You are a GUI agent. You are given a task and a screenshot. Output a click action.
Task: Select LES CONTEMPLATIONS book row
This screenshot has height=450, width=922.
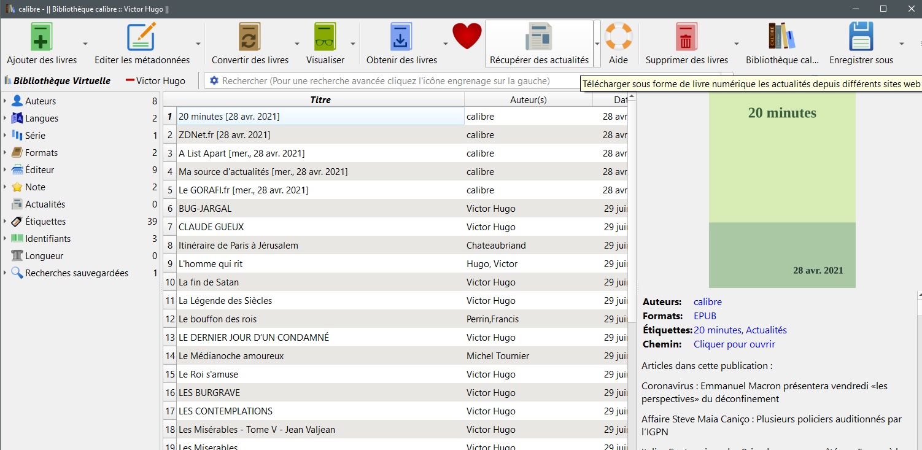tap(395, 411)
